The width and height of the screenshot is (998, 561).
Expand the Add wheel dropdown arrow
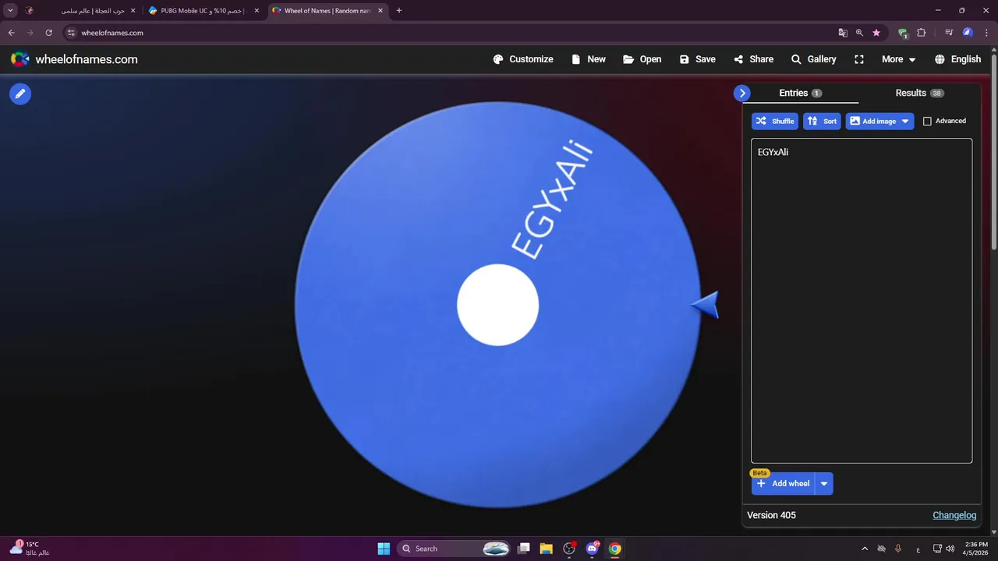[824, 483]
